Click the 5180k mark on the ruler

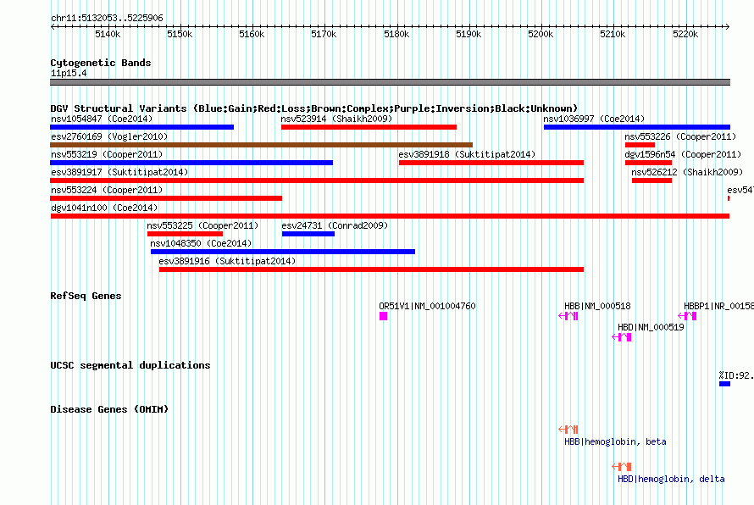[x=396, y=34]
